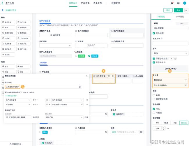Open the 待生产数 linked field dropdown

coord(64,117)
